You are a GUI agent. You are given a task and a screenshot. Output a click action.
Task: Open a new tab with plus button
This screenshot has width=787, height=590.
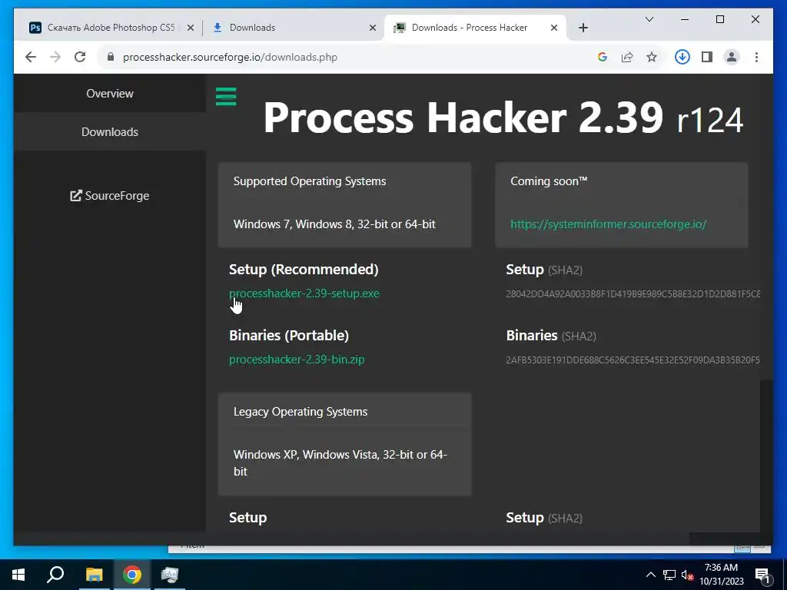click(583, 28)
